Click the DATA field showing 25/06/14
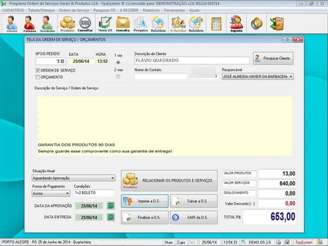This screenshot has width=328, height=246. pyautogui.click(x=81, y=61)
